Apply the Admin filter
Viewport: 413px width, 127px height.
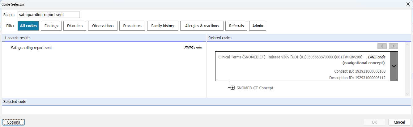coord(258,26)
